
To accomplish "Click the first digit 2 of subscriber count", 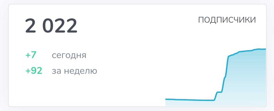I will [31, 26].
